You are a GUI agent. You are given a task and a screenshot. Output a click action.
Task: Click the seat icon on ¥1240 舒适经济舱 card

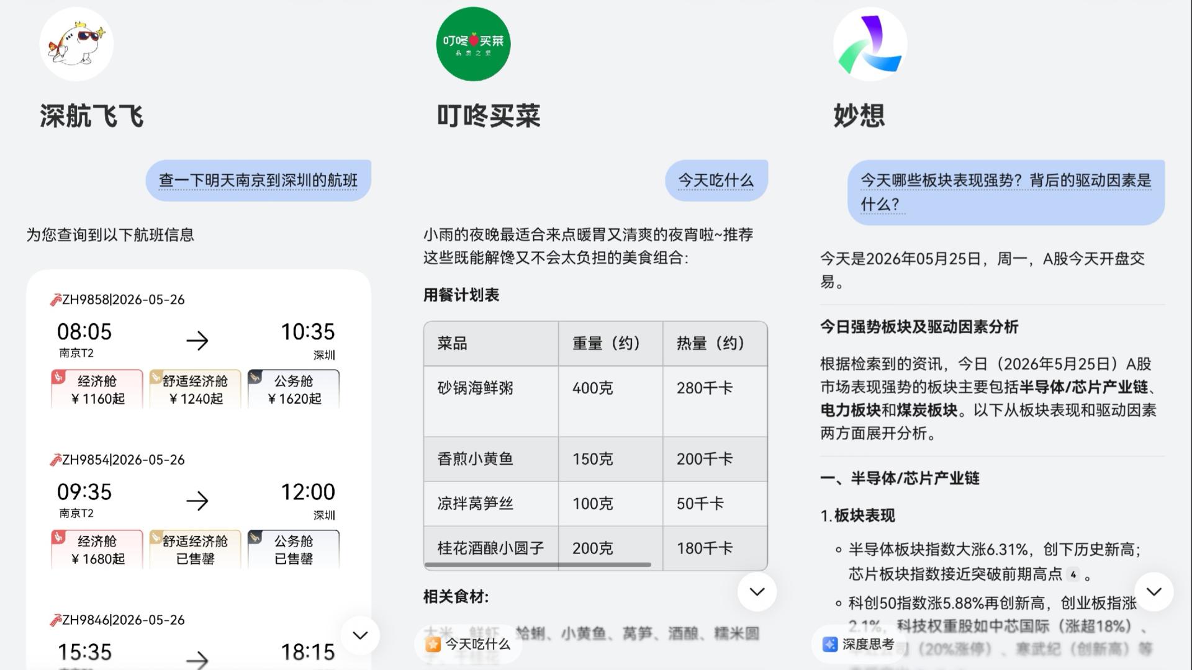(x=156, y=377)
